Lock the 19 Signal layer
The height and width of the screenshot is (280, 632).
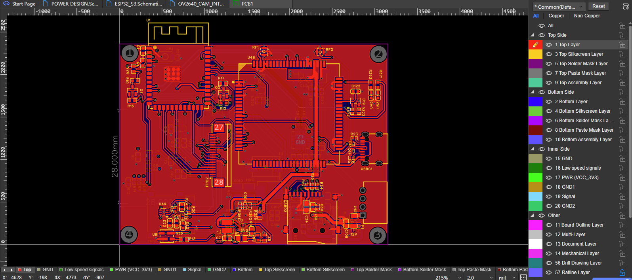[622, 197]
